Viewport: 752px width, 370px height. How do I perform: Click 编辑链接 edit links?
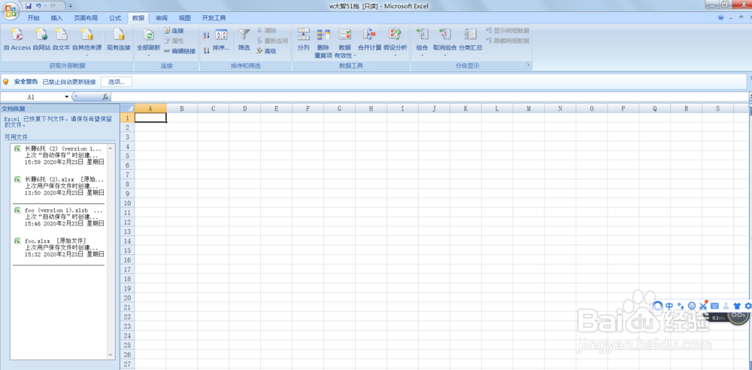point(180,51)
